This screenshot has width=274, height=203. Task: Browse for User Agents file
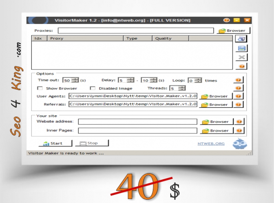click(x=216, y=96)
